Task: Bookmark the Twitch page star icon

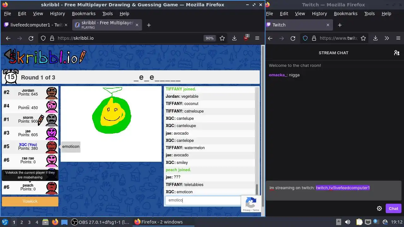Action: 363,38
